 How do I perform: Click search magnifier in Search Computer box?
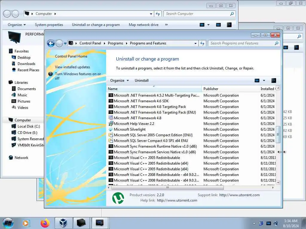(232, 14)
